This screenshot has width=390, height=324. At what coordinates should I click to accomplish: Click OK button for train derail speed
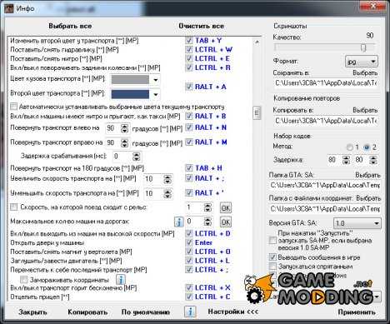[226, 207]
